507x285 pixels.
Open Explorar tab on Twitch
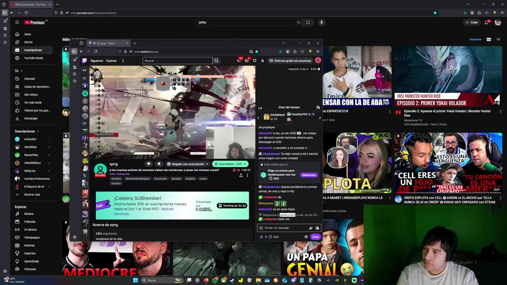tap(111, 61)
